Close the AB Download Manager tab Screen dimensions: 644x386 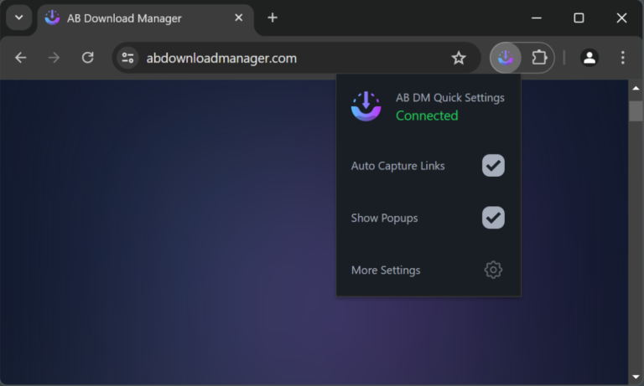239,18
